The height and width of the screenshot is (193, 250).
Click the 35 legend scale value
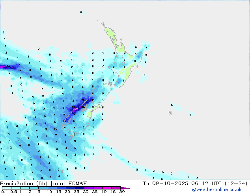coord(95,191)
